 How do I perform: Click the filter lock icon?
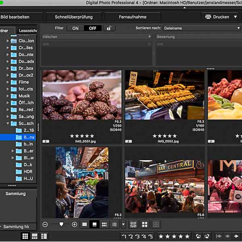coord(109,28)
